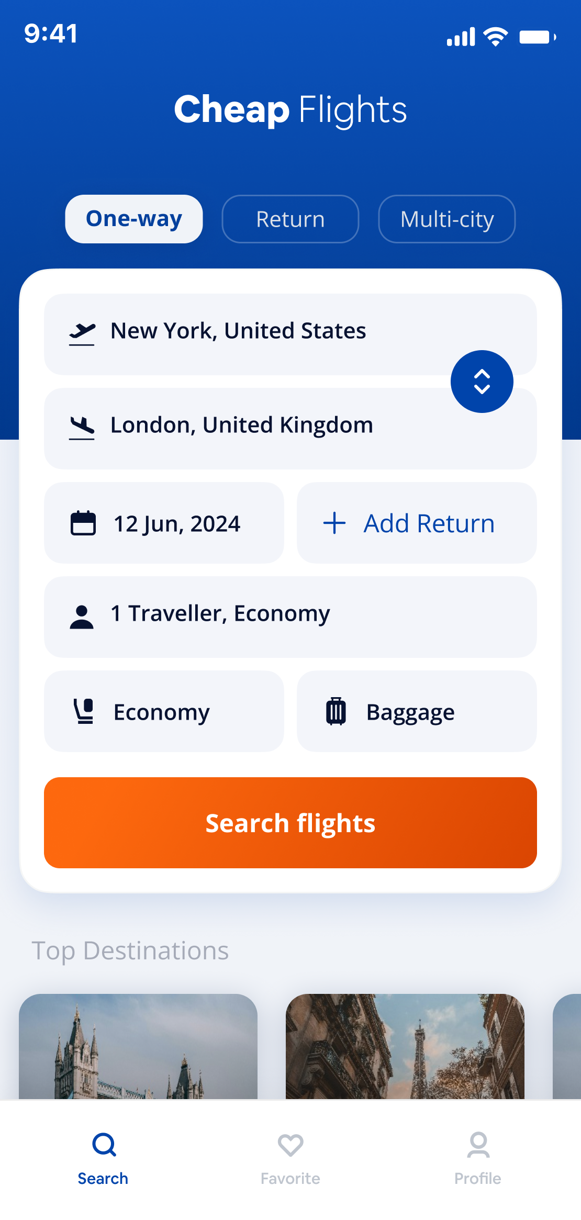Tap the luggage icon beside Baggage
581x1220 pixels.
336,711
